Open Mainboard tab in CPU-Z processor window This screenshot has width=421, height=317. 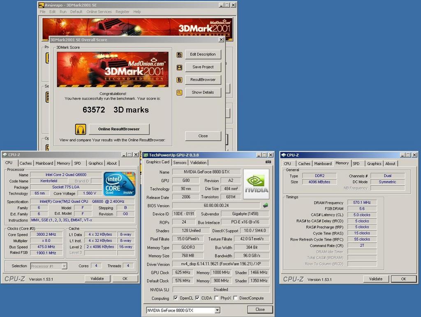tap(44, 163)
